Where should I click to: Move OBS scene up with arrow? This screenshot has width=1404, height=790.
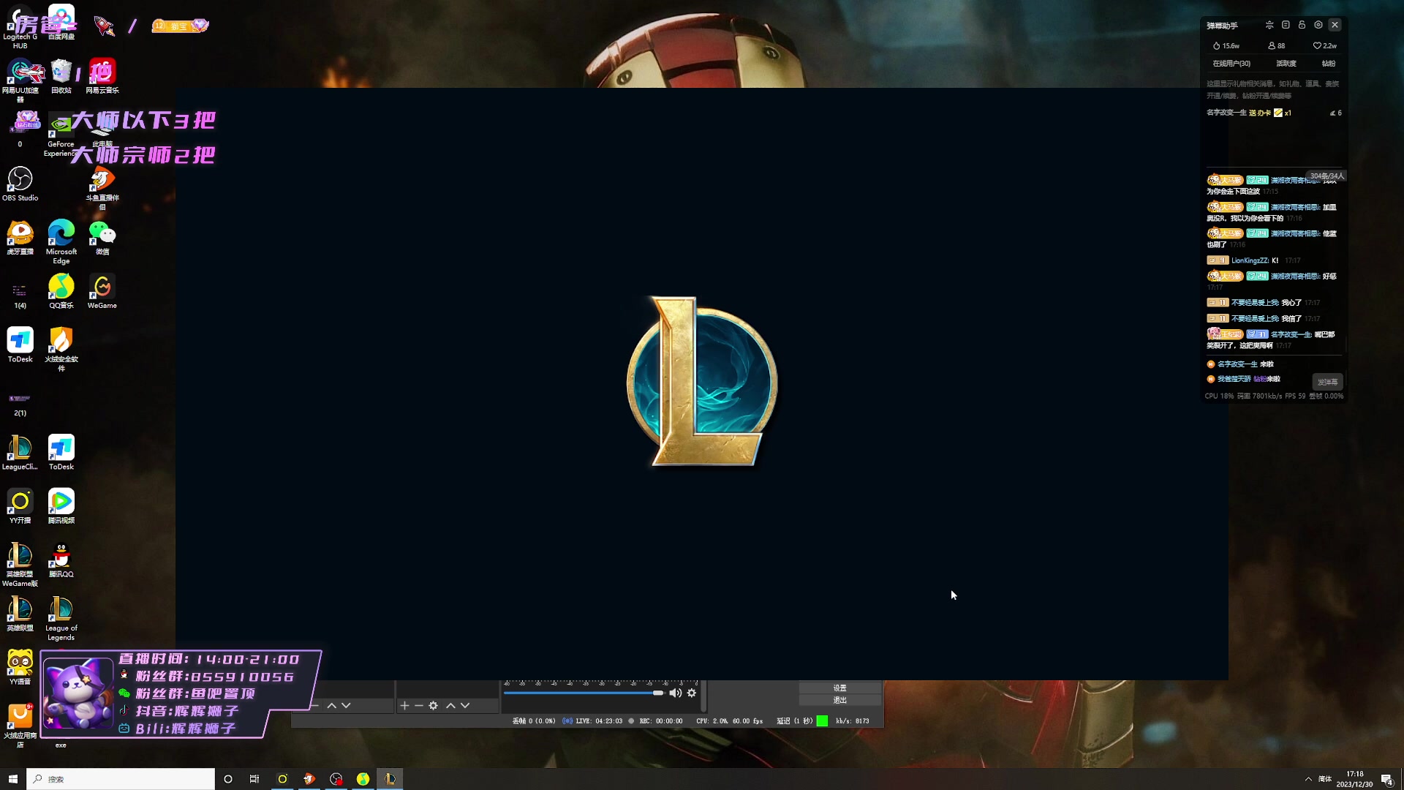pyautogui.click(x=331, y=706)
